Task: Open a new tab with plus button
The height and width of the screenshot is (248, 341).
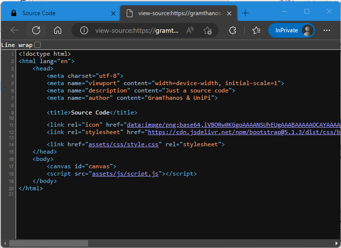Action: pyautogui.click(x=246, y=13)
